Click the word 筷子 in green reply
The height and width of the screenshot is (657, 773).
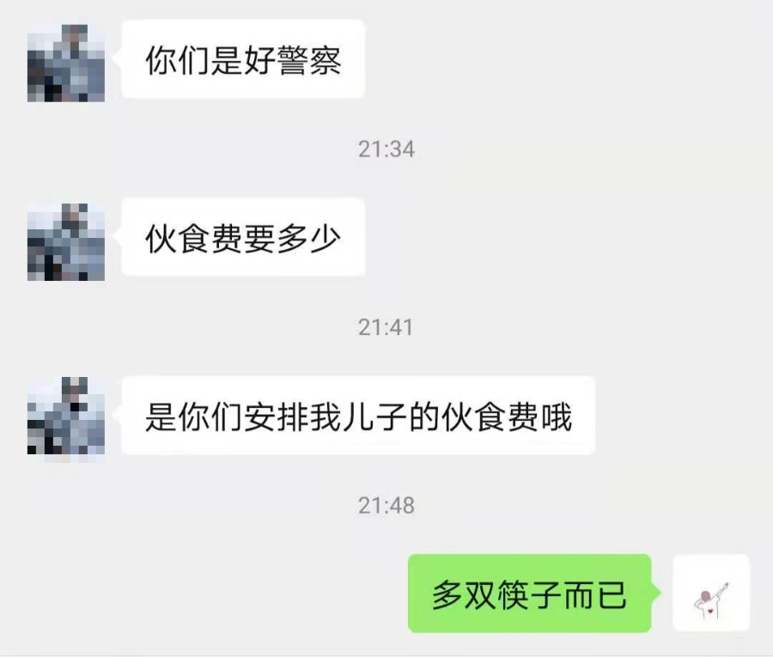point(529,595)
